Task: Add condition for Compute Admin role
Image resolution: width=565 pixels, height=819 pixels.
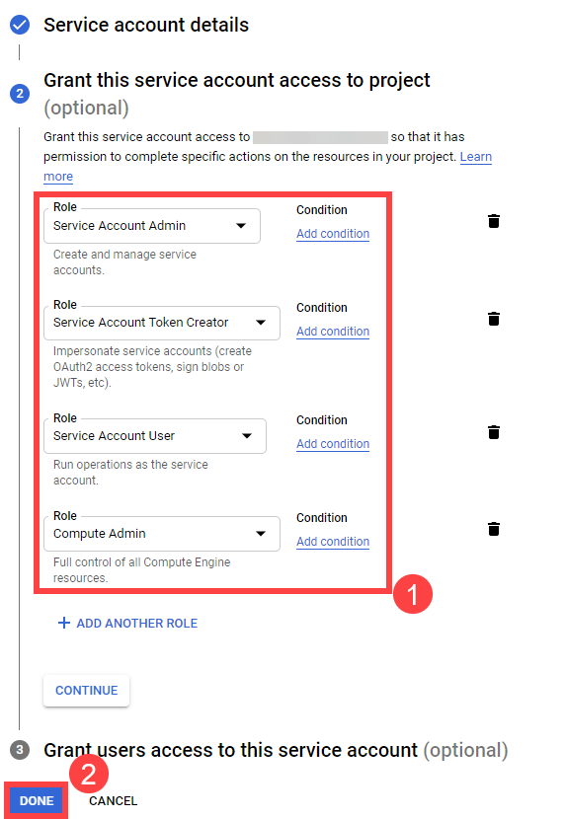Action: point(333,541)
